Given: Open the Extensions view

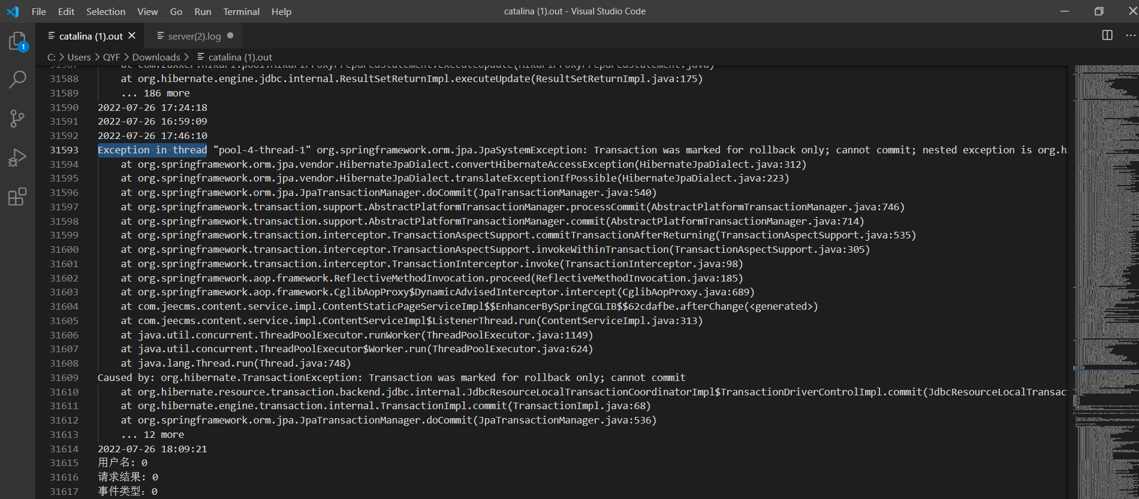Looking at the screenshot, I should coord(17,196).
